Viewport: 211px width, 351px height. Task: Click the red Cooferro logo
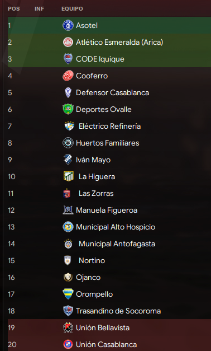68,76
